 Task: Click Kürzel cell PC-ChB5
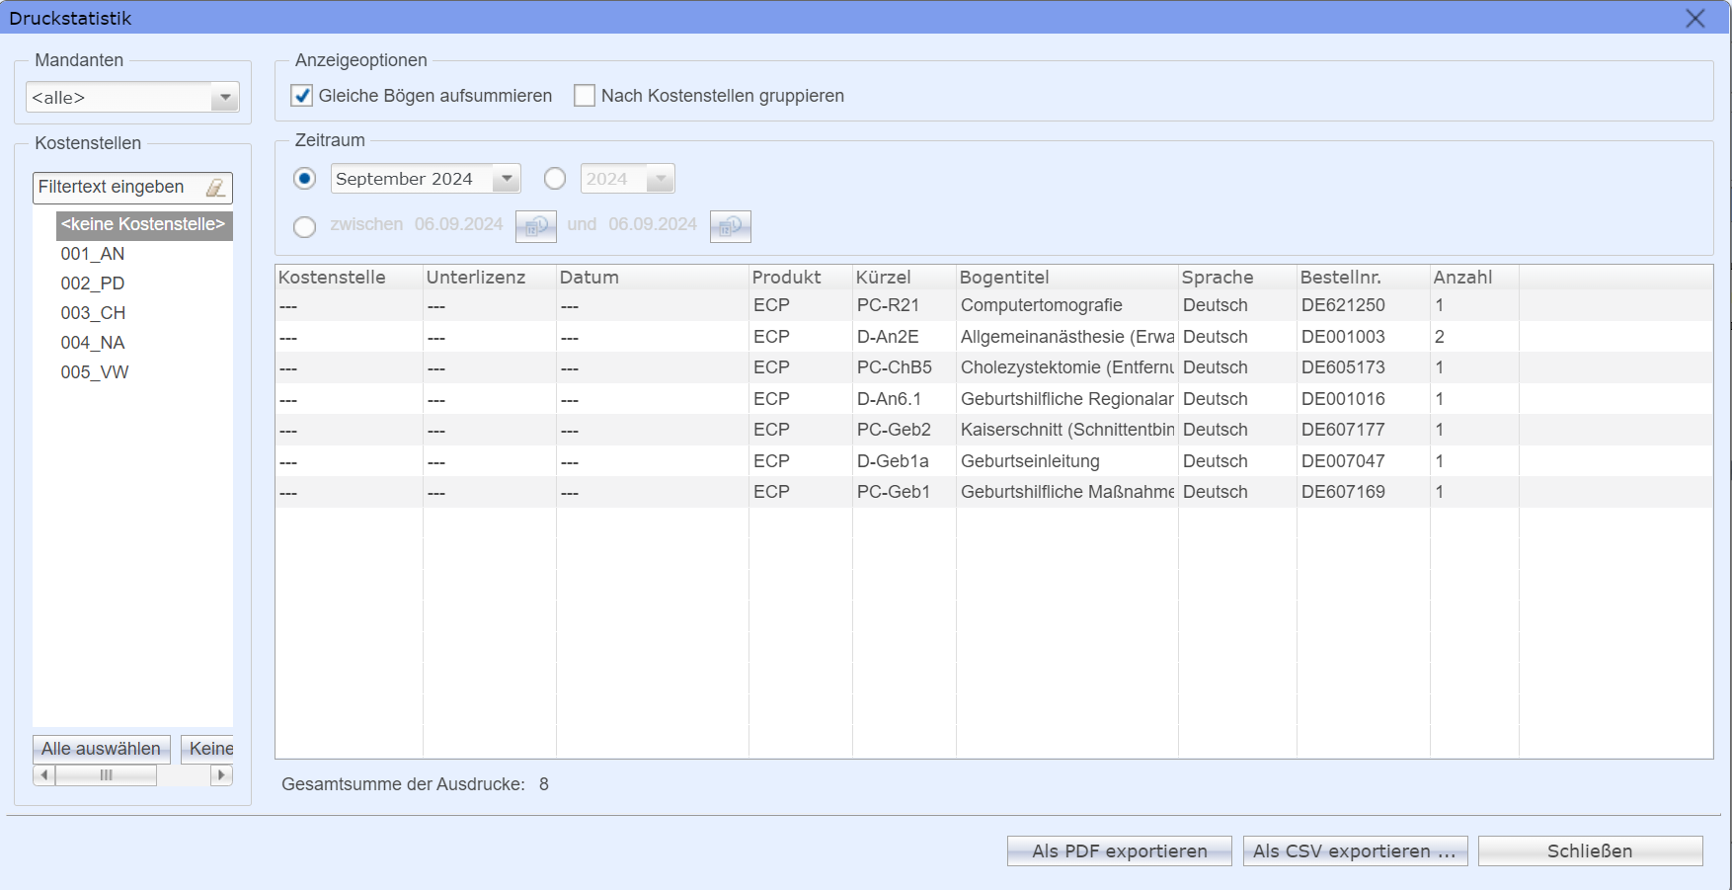click(x=895, y=368)
